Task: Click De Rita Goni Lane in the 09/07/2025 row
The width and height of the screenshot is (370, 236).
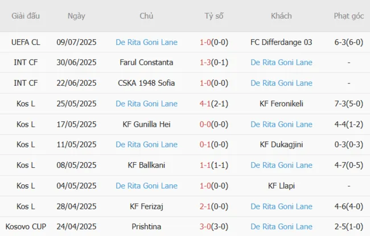Action: pos(146,42)
